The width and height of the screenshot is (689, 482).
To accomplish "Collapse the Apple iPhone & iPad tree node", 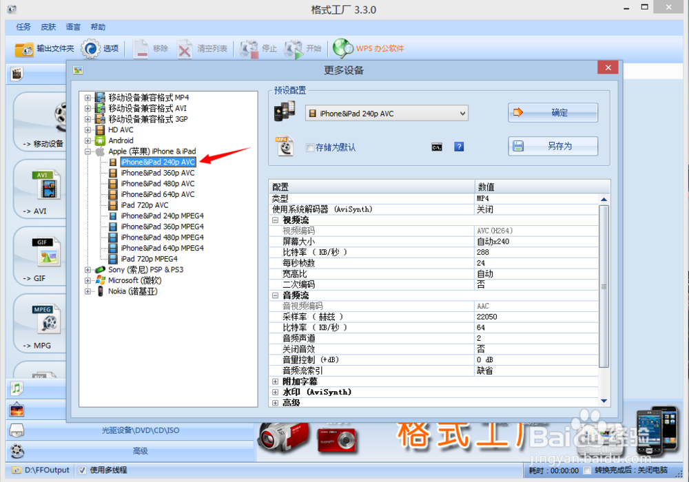I will point(88,151).
